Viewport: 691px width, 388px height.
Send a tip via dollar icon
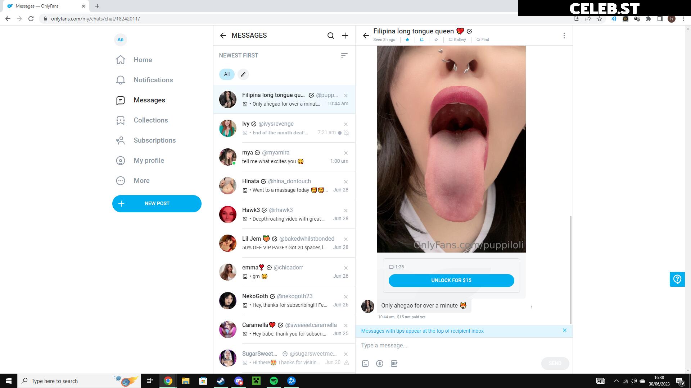click(x=380, y=364)
